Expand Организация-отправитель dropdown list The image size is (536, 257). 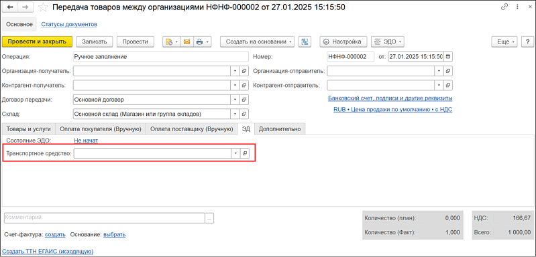[439, 71]
